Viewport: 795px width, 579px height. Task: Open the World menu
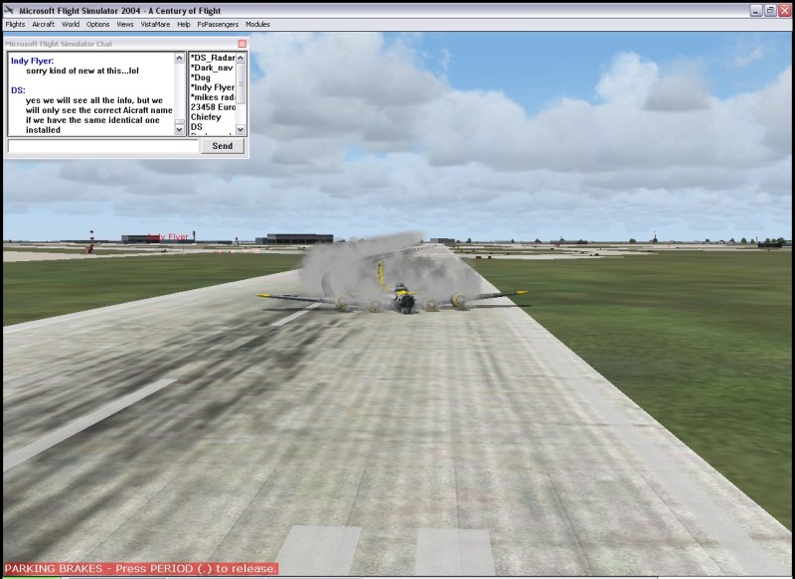coord(71,24)
